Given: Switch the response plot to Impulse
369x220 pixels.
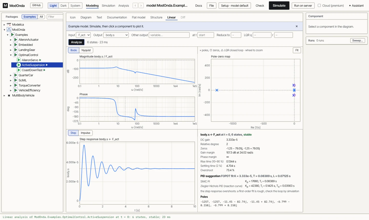Looking at the screenshot, I should (86, 133).
